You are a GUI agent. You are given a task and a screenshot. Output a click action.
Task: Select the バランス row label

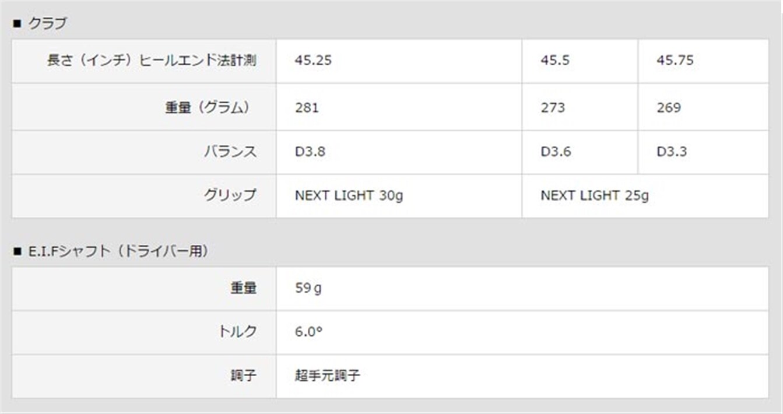pyautogui.click(x=229, y=152)
